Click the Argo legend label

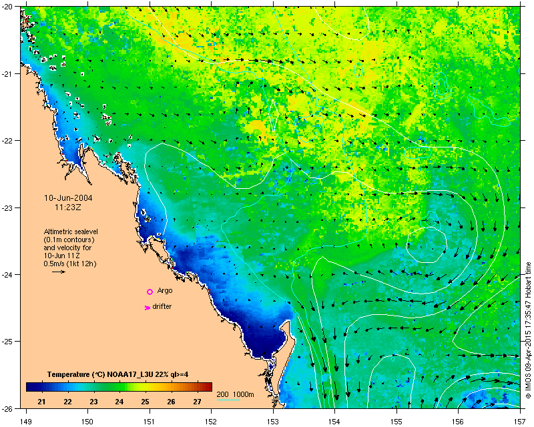pyautogui.click(x=165, y=291)
